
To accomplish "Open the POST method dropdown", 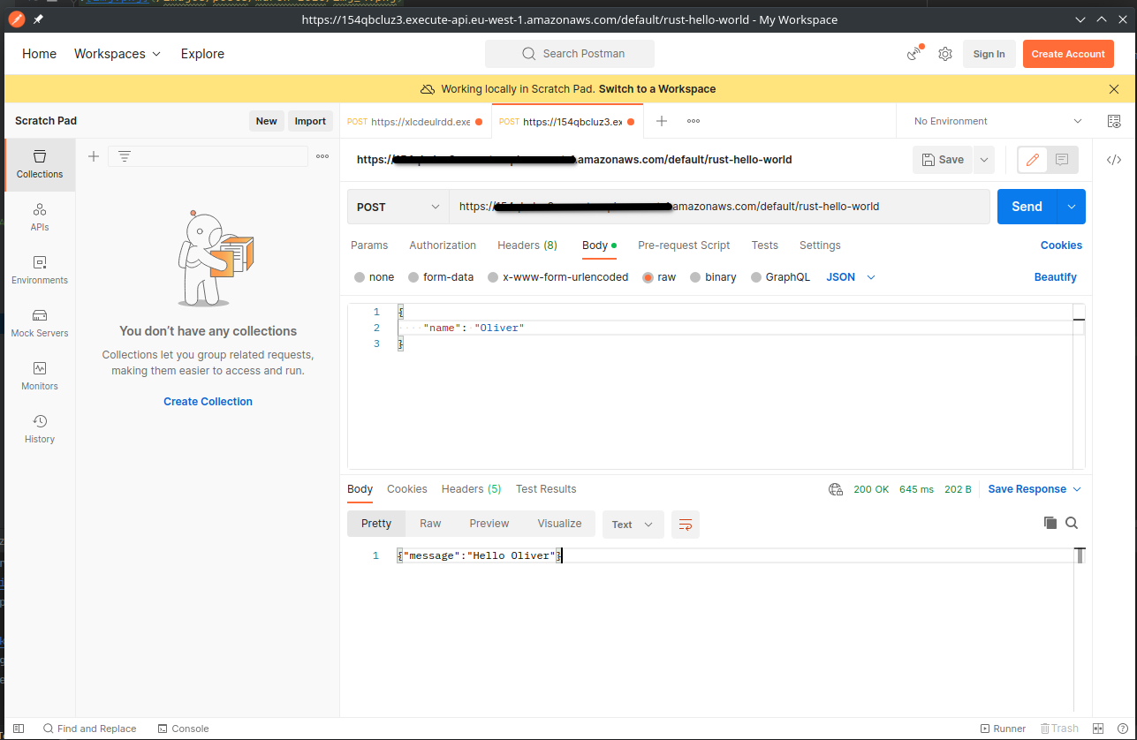I will pos(398,207).
